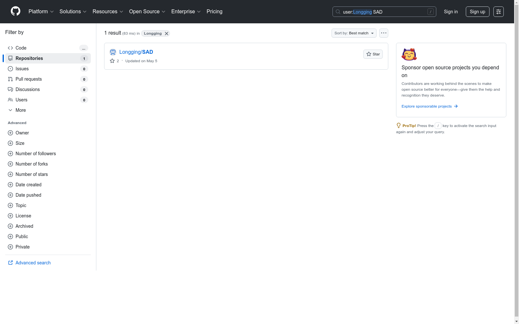Image resolution: width=519 pixels, height=324 pixels.
Task: Filter results by Repositories
Action: click(48, 58)
